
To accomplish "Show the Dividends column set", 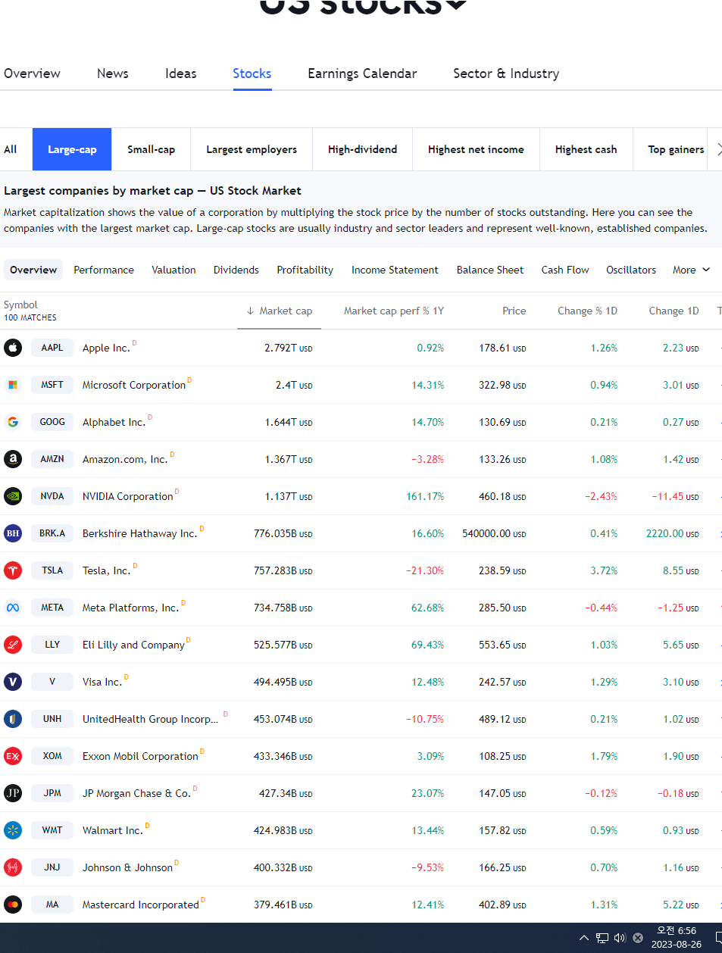I will coord(236,270).
